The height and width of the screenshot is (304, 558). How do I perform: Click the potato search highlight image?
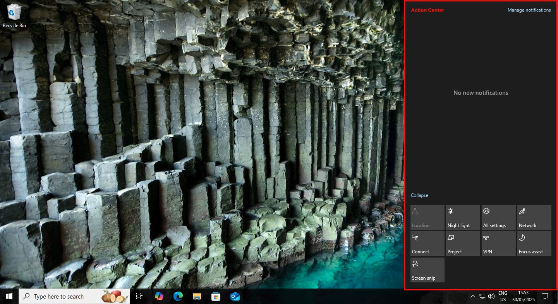[x=115, y=296]
